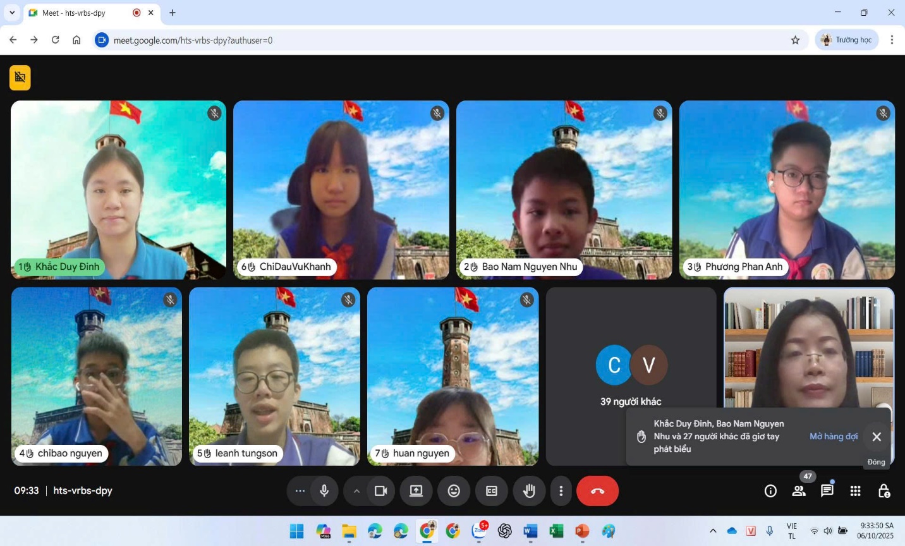Expand video settings chevron beside camera
The height and width of the screenshot is (546, 905).
(356, 491)
